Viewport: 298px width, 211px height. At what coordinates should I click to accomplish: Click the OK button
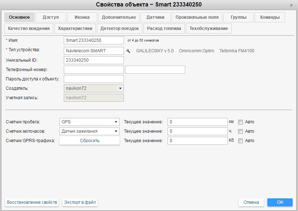coord(280,202)
